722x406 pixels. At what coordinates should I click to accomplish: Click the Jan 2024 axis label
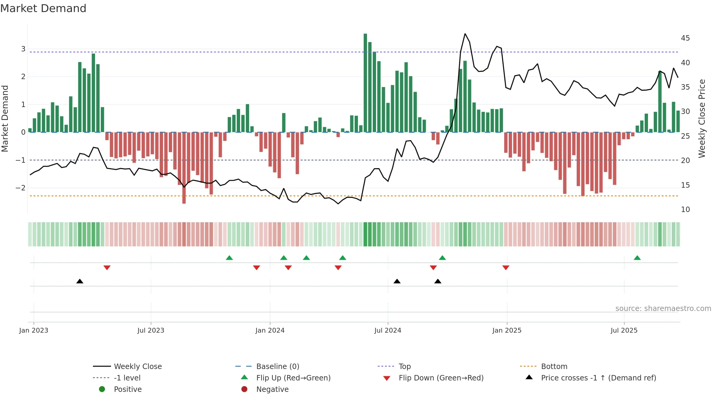[270, 330]
